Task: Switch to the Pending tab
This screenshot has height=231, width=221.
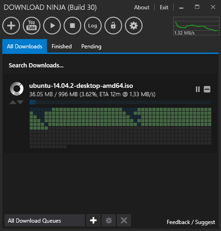Action: coord(91,46)
